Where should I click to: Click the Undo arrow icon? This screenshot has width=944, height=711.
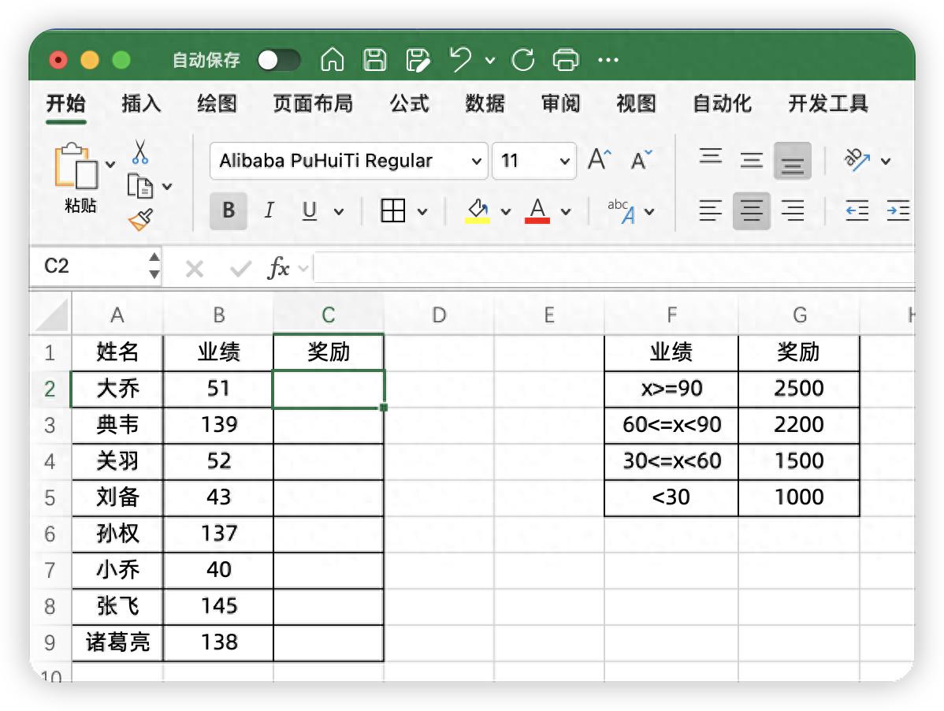[x=461, y=60]
